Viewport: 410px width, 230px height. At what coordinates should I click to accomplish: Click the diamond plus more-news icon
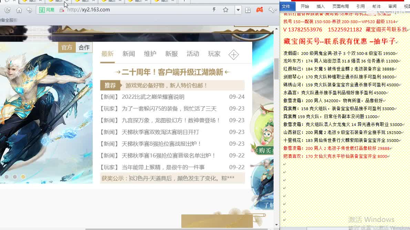click(x=234, y=55)
